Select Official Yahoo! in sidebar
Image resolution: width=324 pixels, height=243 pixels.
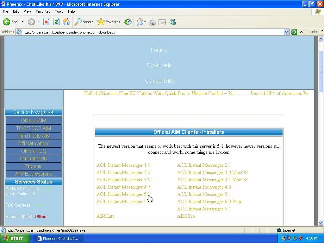34,143
